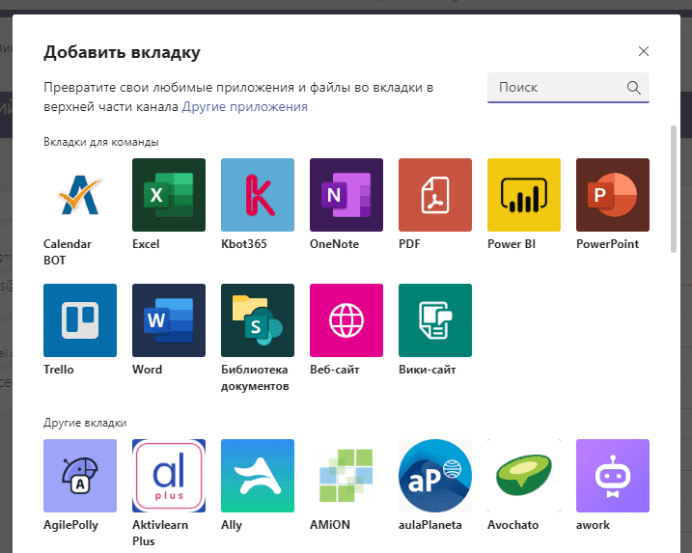Choose the Kbot365 app icon
Image resolution: width=692 pixels, height=553 pixels.
(258, 195)
